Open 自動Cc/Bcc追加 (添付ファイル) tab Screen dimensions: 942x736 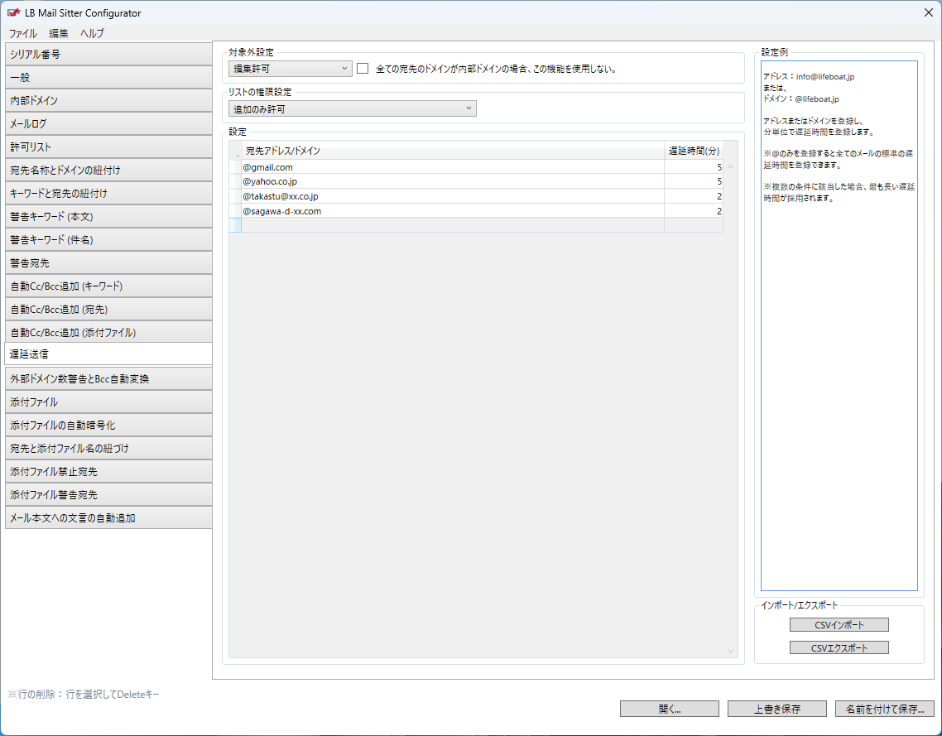click(x=108, y=332)
